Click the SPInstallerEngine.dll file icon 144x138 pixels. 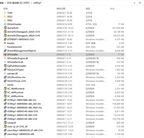click(x=5, y=58)
